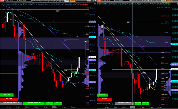Click All Time High label on NQ chart

[165, 3]
